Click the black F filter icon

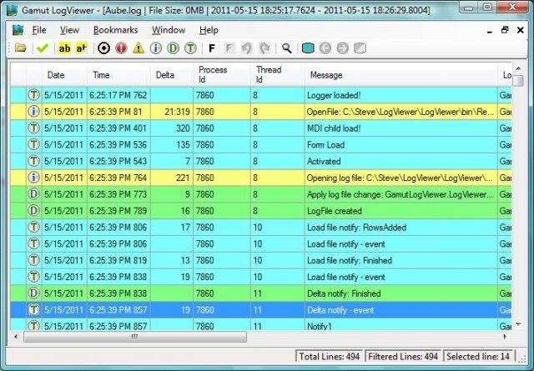(x=212, y=48)
